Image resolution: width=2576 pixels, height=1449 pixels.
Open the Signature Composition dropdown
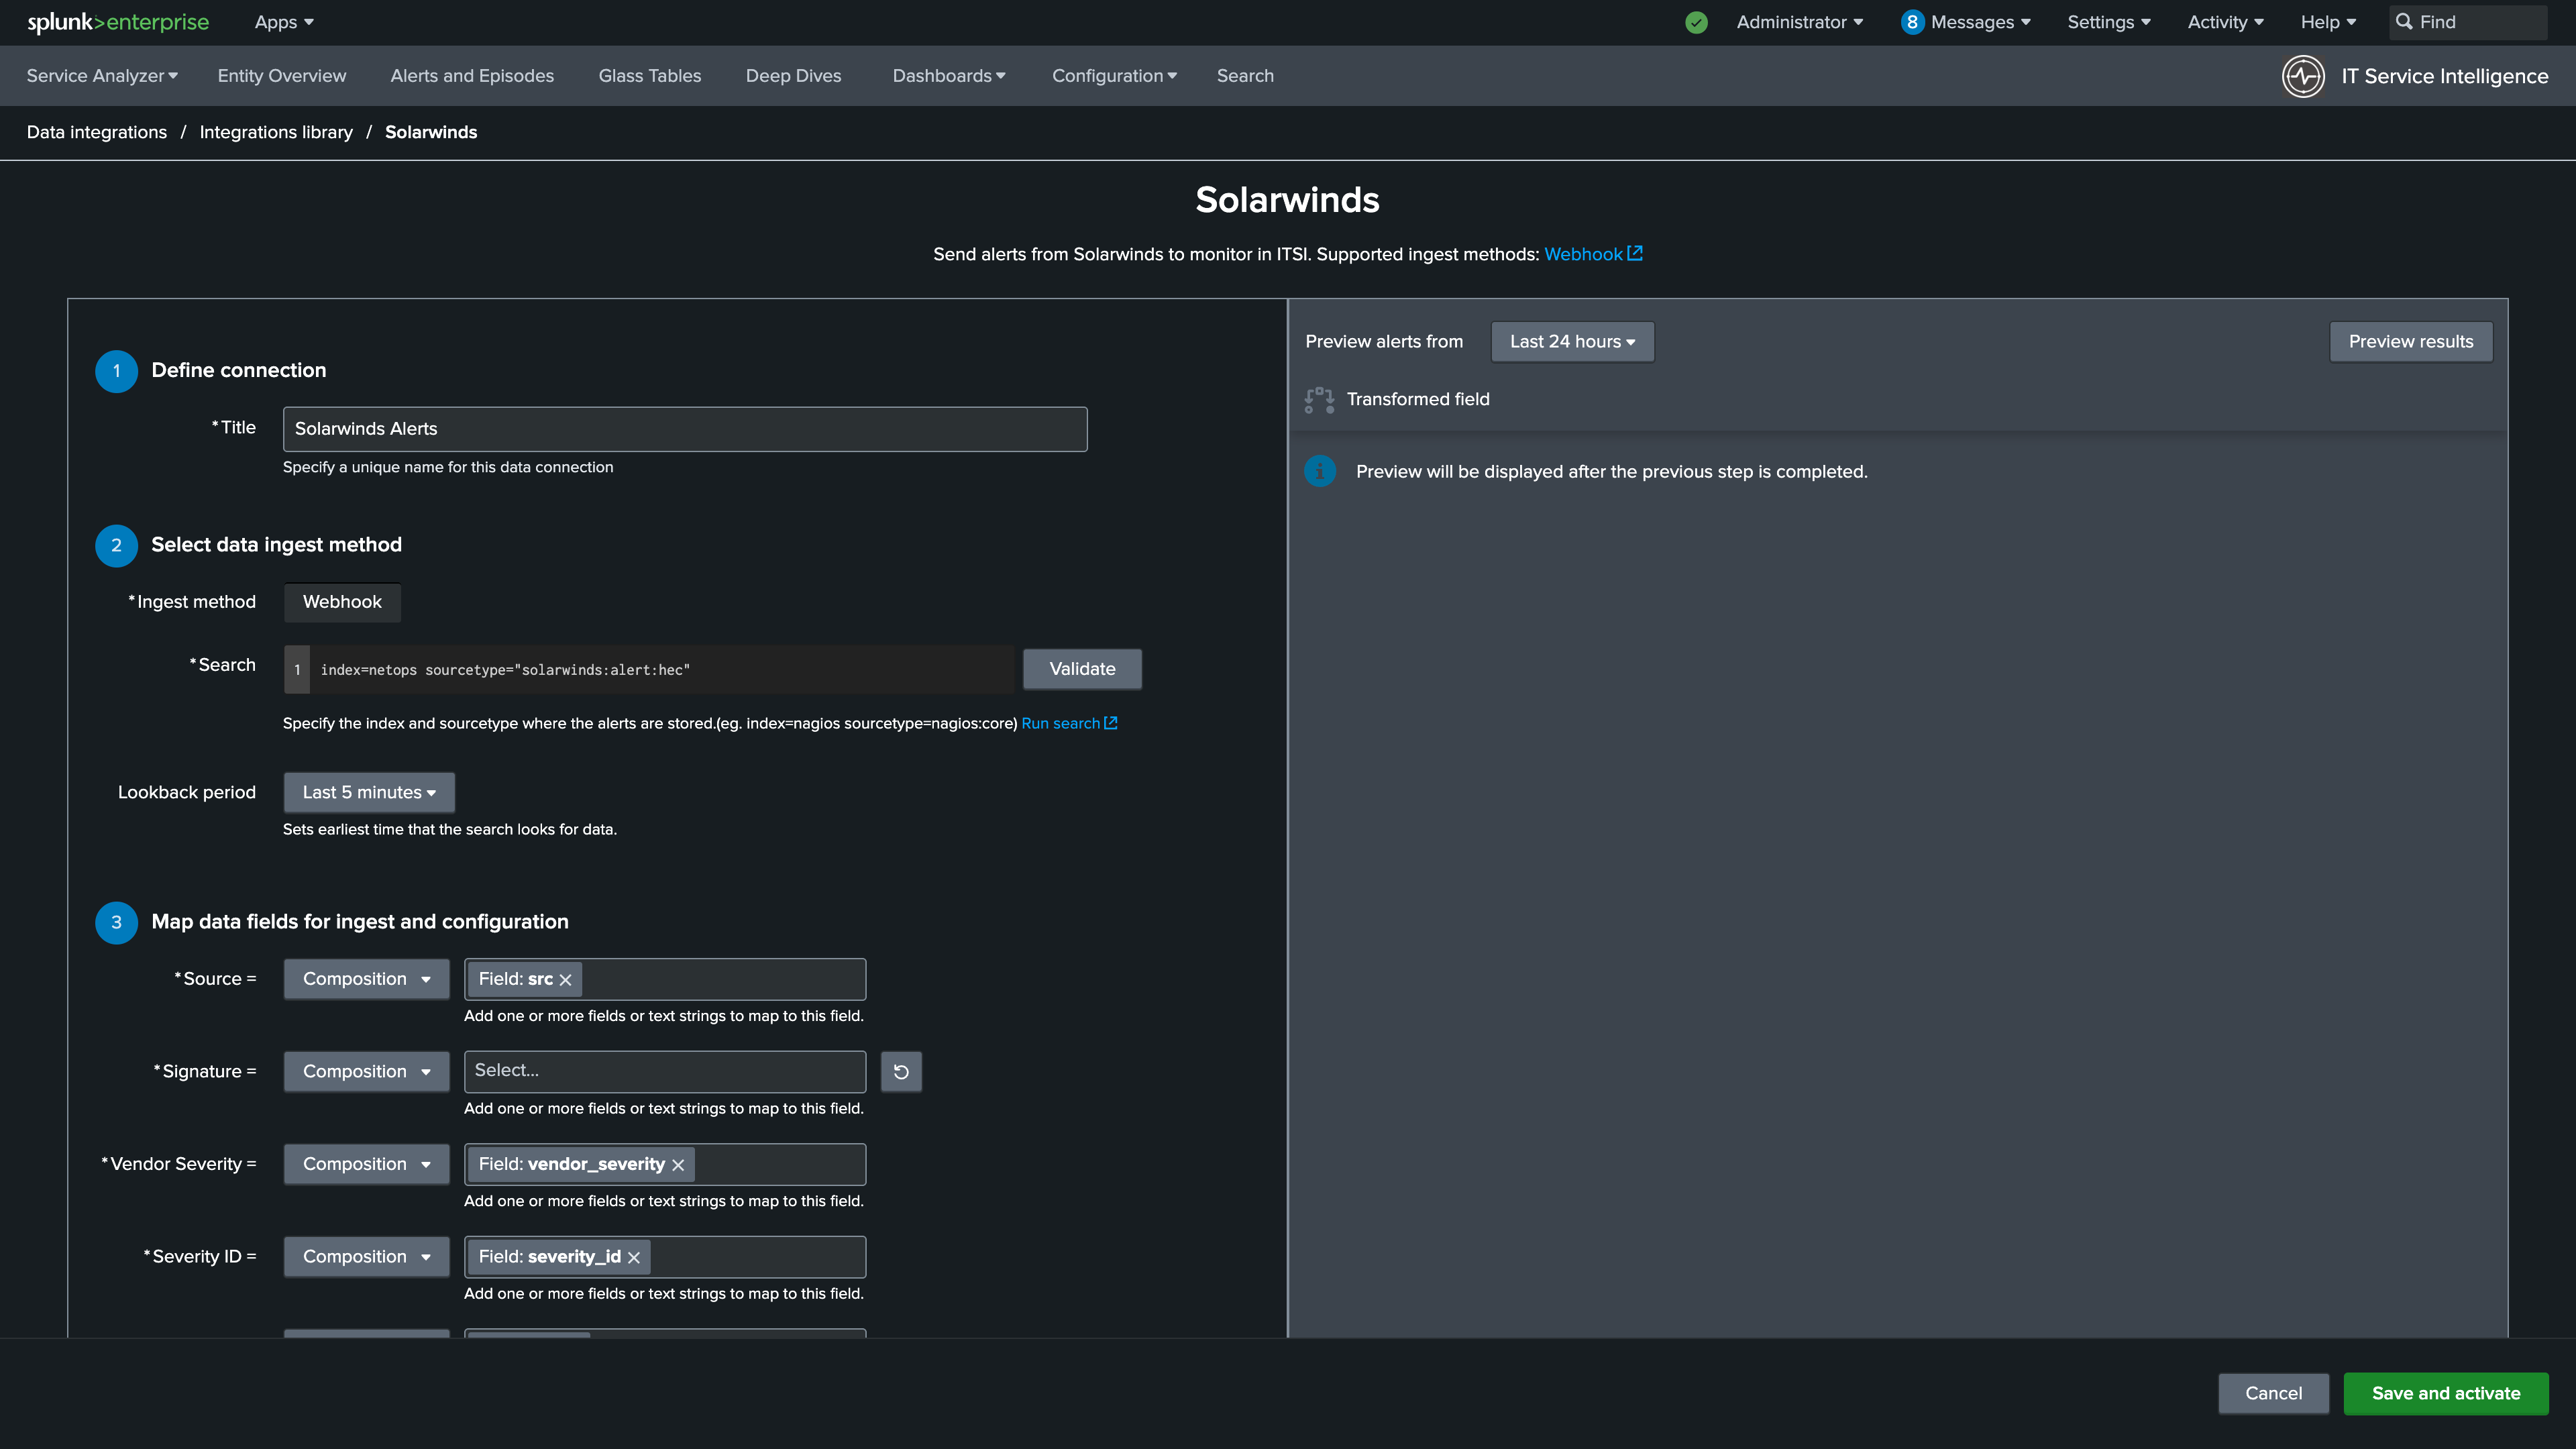click(x=366, y=1071)
